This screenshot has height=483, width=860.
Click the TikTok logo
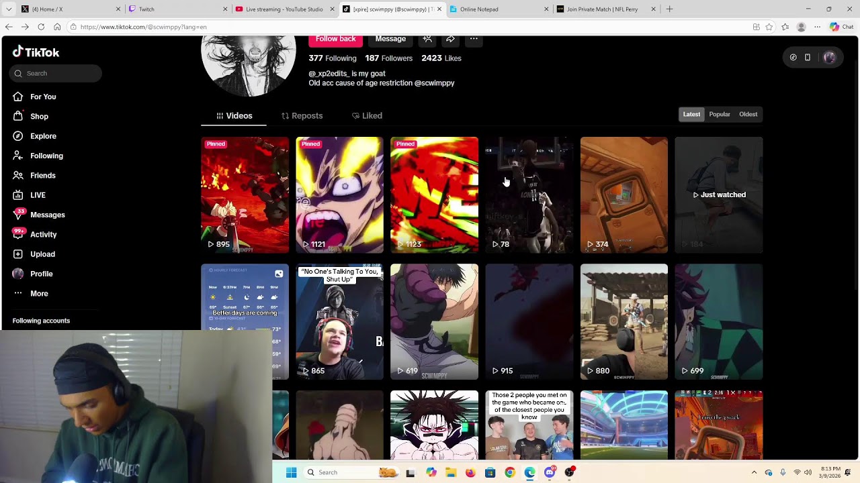click(36, 52)
